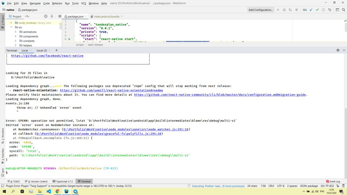Click the taskbar search magnifier
The image size is (347, 195).
click(x=13, y=191)
